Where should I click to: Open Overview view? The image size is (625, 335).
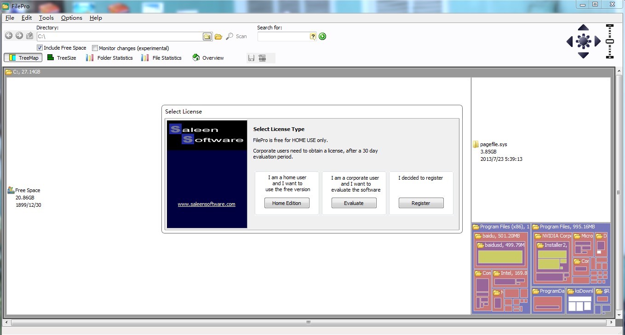point(208,58)
